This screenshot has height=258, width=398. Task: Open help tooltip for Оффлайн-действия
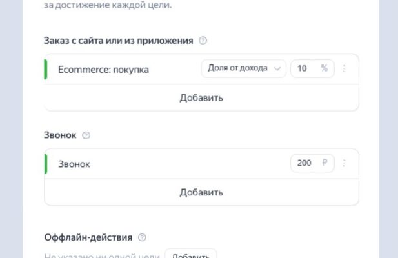(x=143, y=237)
